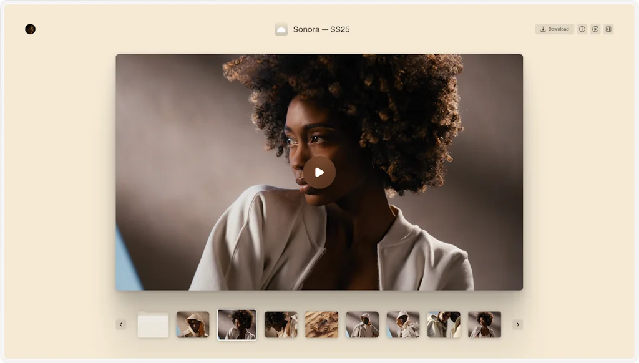Toggle video playback with center play button

[x=319, y=172]
